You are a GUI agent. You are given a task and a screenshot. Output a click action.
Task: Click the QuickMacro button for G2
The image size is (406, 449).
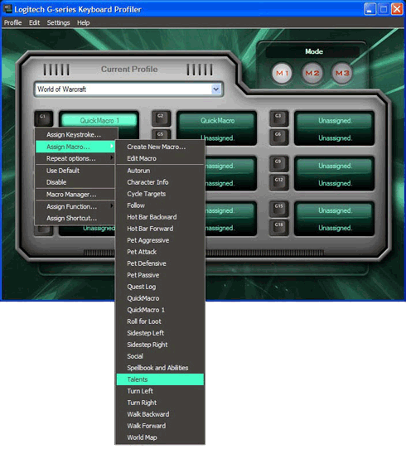217,121
